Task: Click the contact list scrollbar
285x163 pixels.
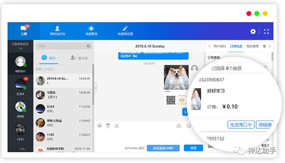Action: click(x=93, y=85)
